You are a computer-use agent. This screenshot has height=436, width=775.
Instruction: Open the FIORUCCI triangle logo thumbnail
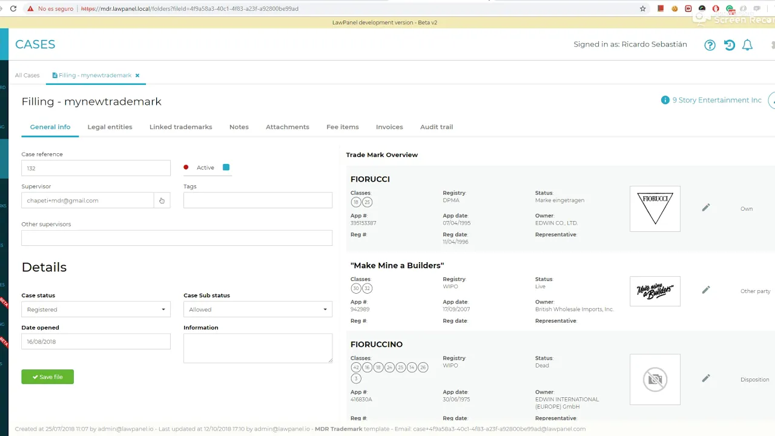pos(655,209)
